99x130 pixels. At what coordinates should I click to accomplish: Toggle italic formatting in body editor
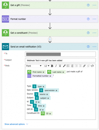click(x=56, y=66)
